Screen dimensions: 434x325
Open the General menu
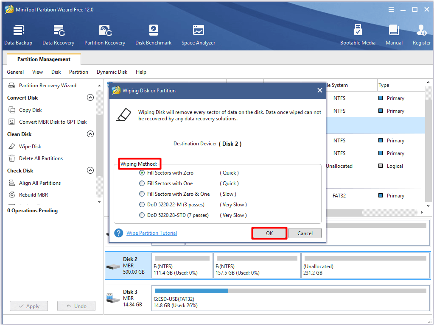pos(15,72)
